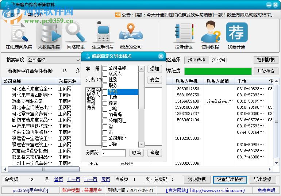Open 在线定向采集 toolbar icon
This screenshot has width=281, height=196.
pos(19,34)
